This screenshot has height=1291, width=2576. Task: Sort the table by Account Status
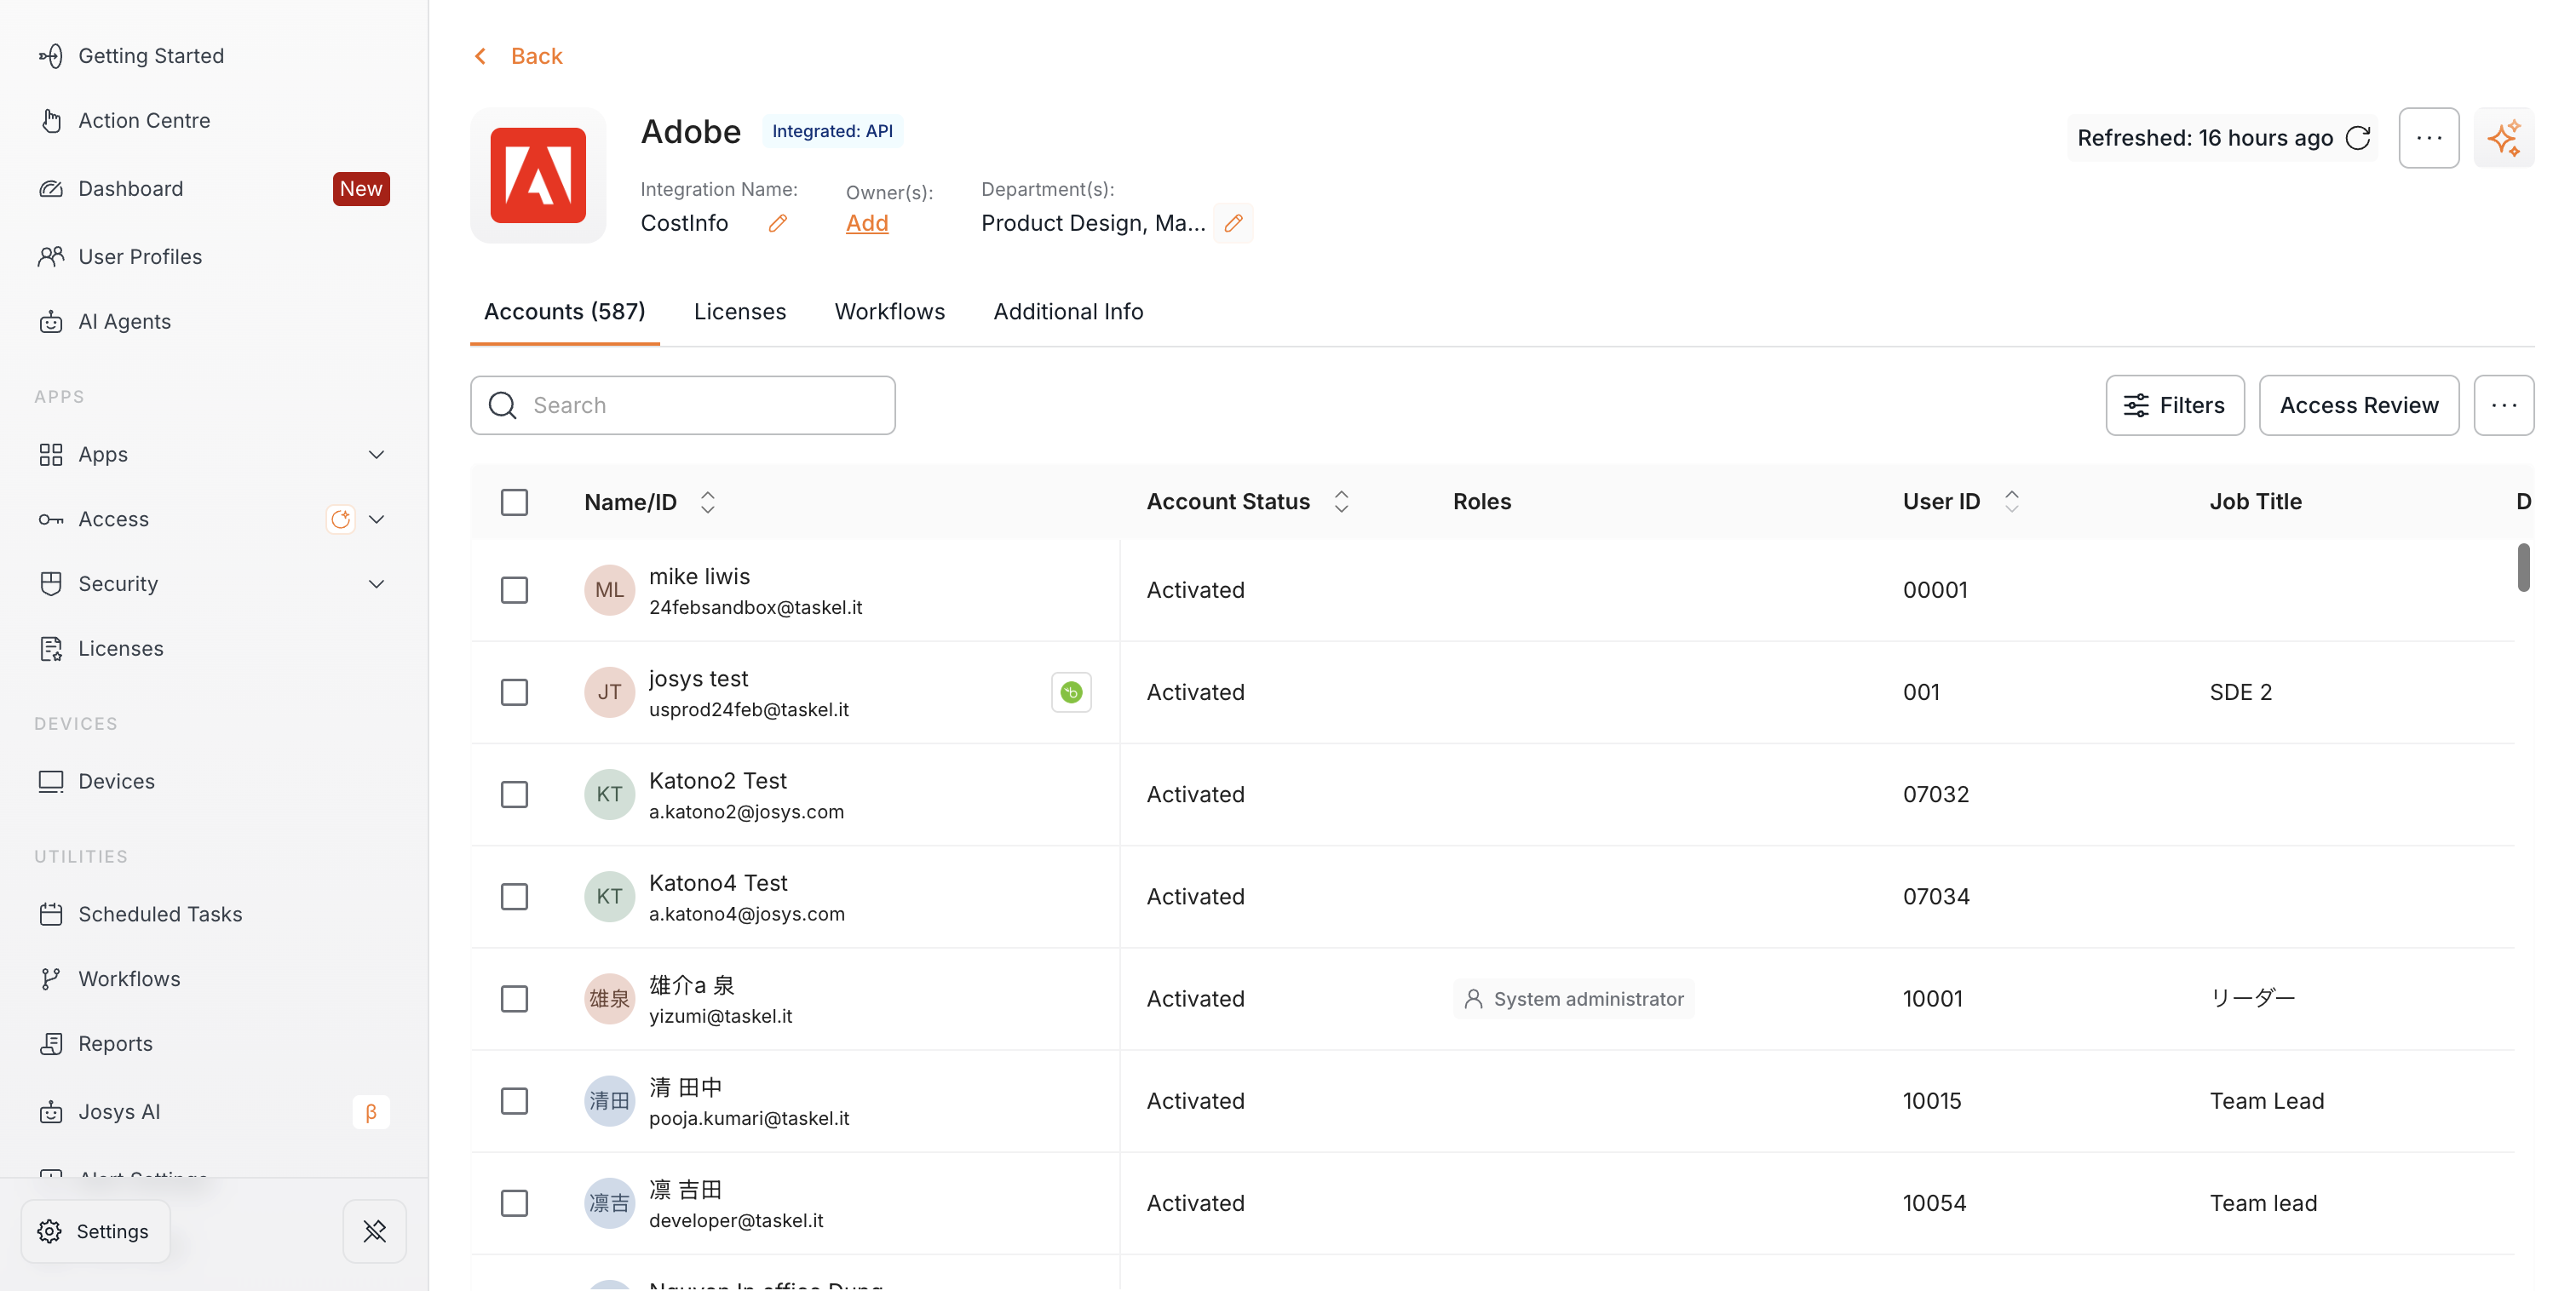point(1341,502)
